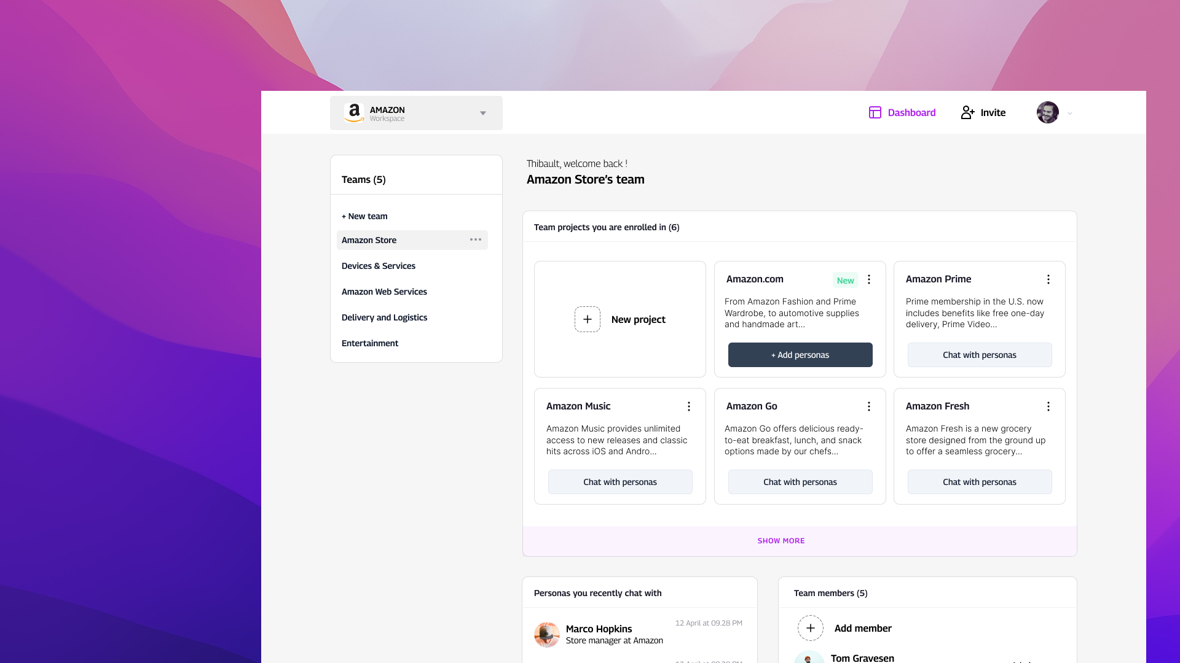The width and height of the screenshot is (1180, 663).
Task: Open the Amazon Fresh project menu dots
Action: tap(1048, 406)
